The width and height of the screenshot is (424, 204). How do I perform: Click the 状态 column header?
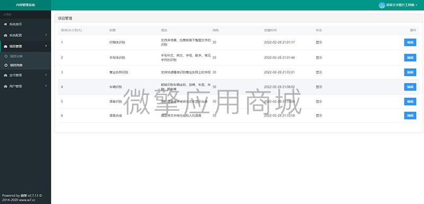(319, 30)
